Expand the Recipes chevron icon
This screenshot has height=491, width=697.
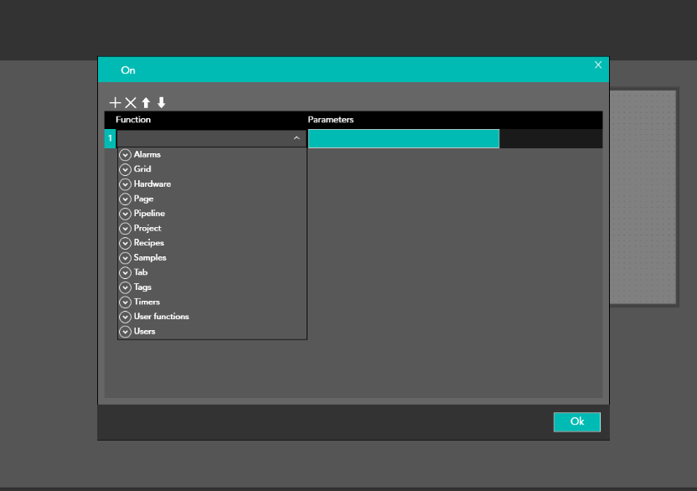pyautogui.click(x=126, y=243)
